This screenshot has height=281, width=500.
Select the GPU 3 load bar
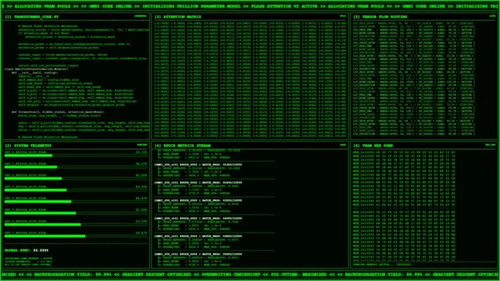coord(76,190)
